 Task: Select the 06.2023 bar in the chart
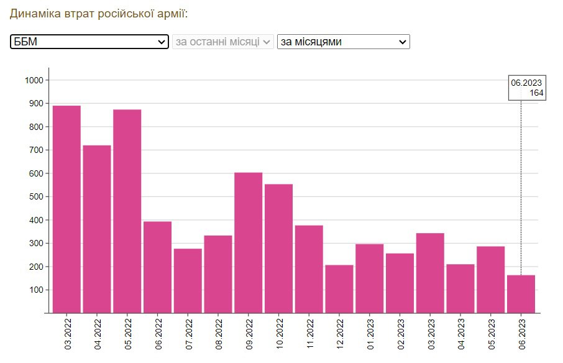[521, 294]
